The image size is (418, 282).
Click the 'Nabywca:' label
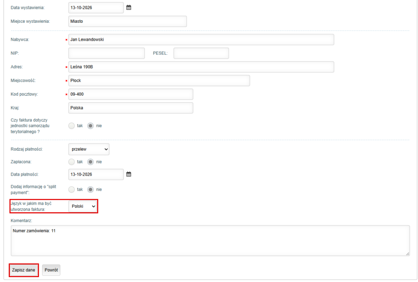[20, 40]
